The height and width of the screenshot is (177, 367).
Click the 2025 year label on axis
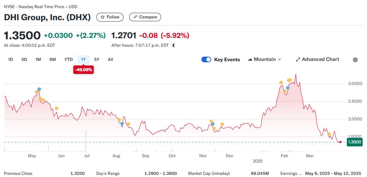(x=258, y=161)
